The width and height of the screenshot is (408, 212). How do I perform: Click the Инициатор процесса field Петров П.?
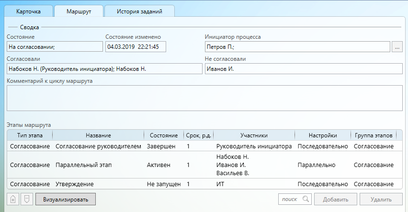click(296, 47)
